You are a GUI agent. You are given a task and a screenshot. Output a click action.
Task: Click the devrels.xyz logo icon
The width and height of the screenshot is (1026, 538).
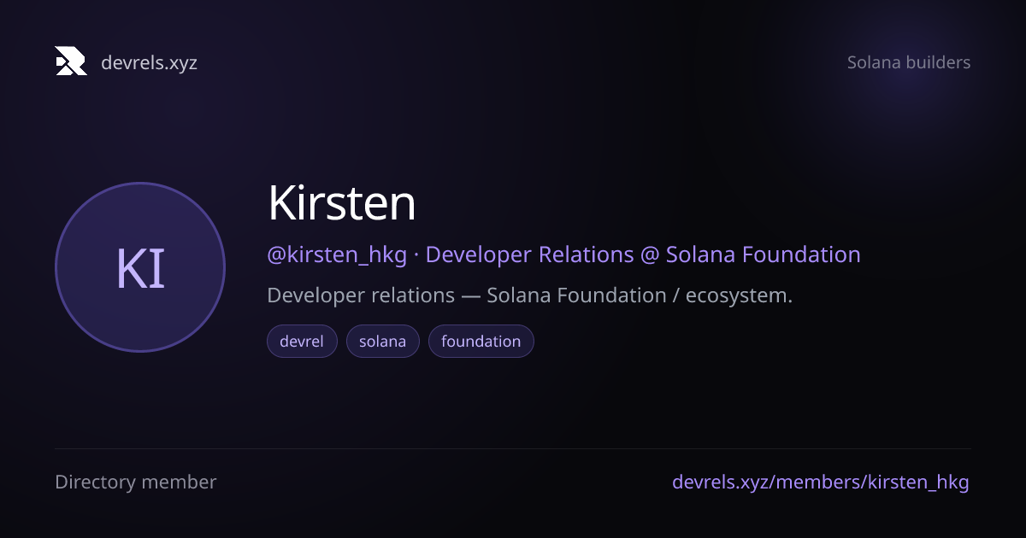(71, 61)
